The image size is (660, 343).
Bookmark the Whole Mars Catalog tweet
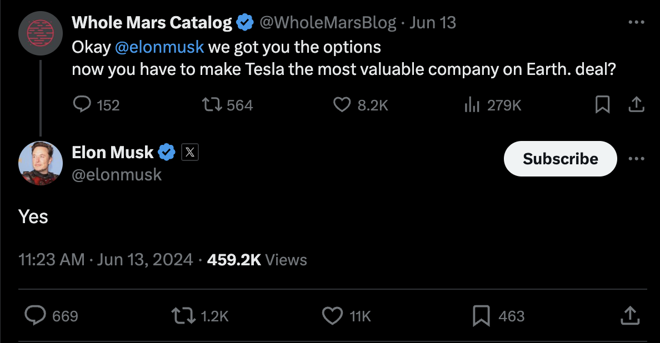click(x=602, y=104)
